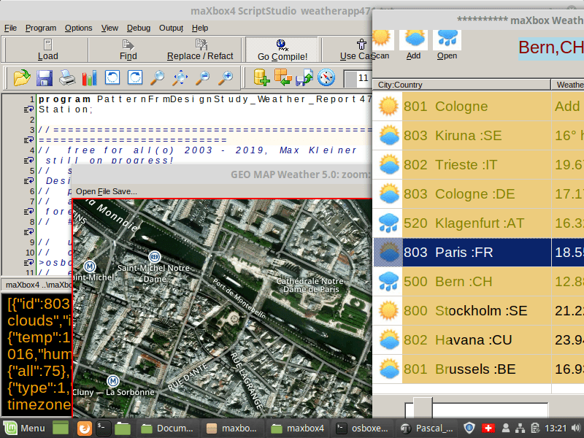
Task: Open the bar chart toolbar icon
Action: click(90, 77)
